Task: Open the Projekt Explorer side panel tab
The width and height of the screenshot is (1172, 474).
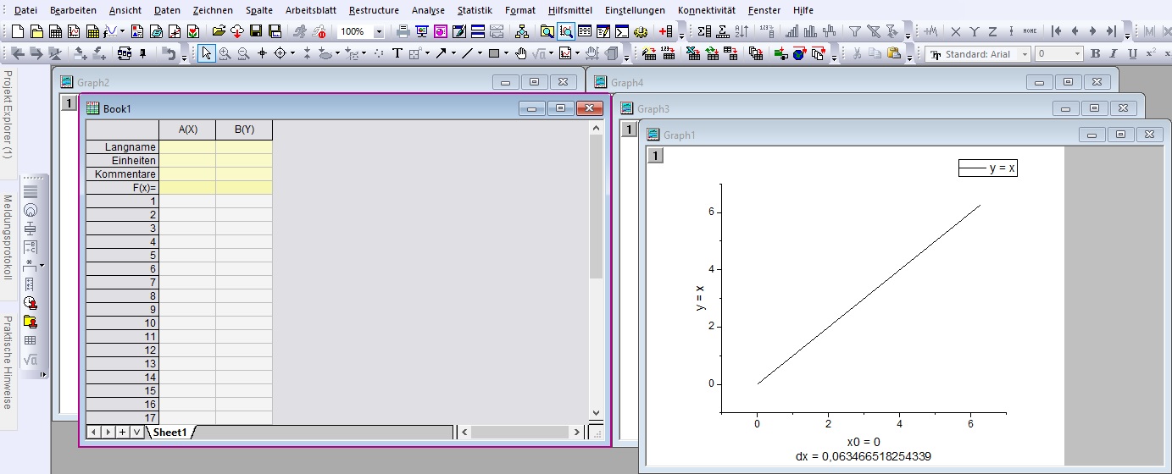Action: click(8, 115)
